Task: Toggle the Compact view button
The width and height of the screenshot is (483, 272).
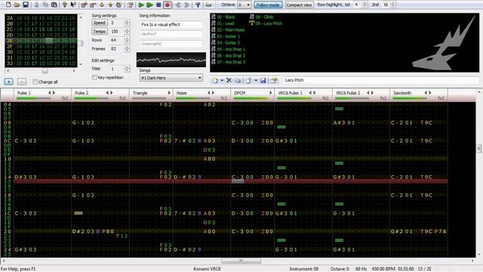Action: pos(299,5)
